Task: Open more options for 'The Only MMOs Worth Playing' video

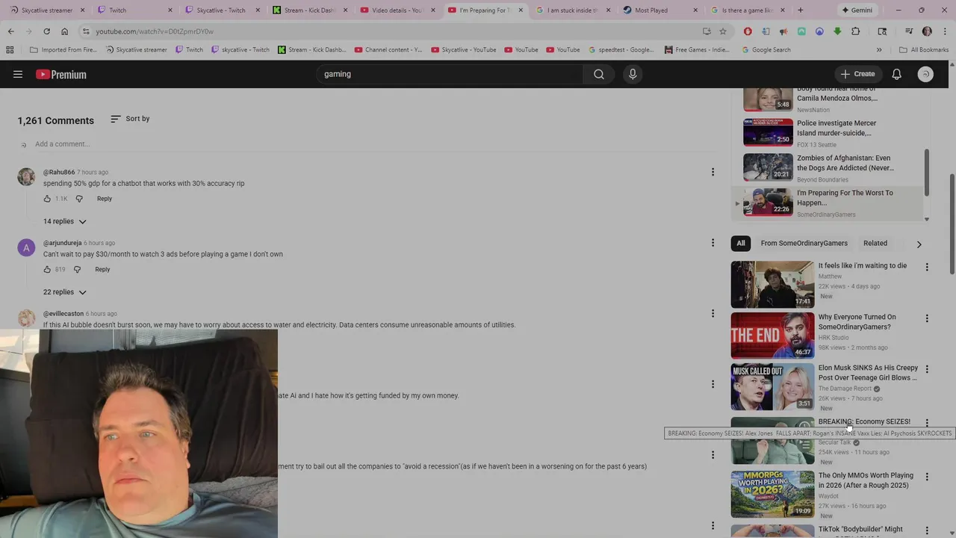Action: tap(927, 477)
